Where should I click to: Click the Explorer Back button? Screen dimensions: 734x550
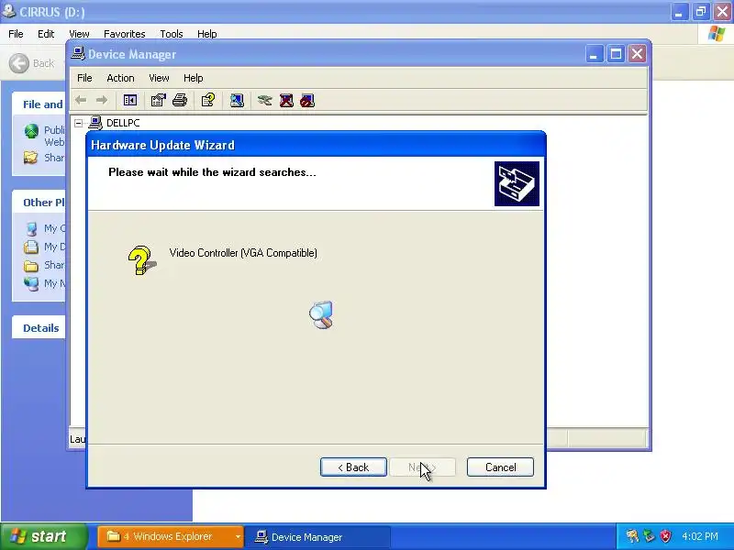click(x=32, y=63)
